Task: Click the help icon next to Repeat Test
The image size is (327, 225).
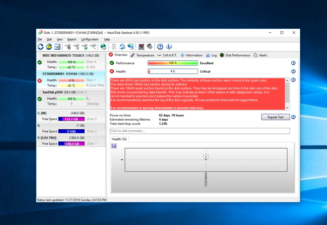Action: click(293, 117)
